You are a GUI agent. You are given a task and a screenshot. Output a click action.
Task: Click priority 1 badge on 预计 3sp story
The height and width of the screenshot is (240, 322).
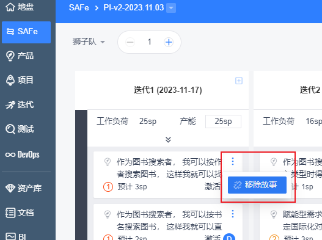coord(108,187)
